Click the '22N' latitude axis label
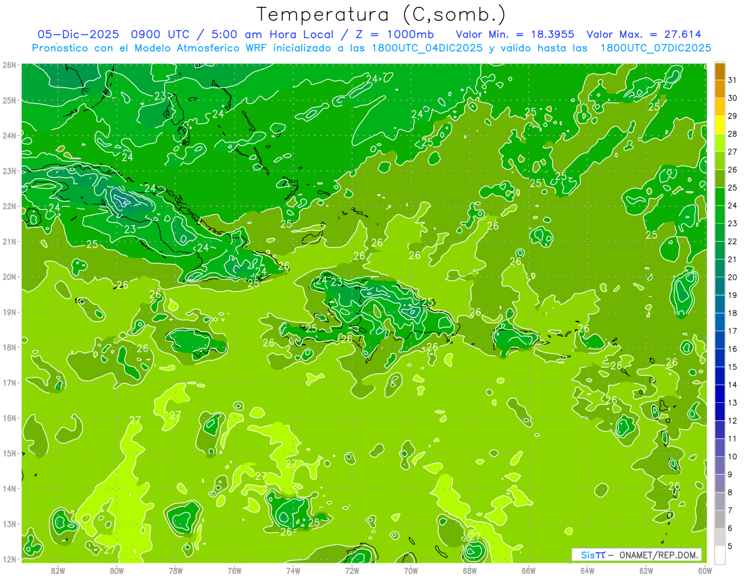Viewport: 749px width, 579px height. pos(9,206)
